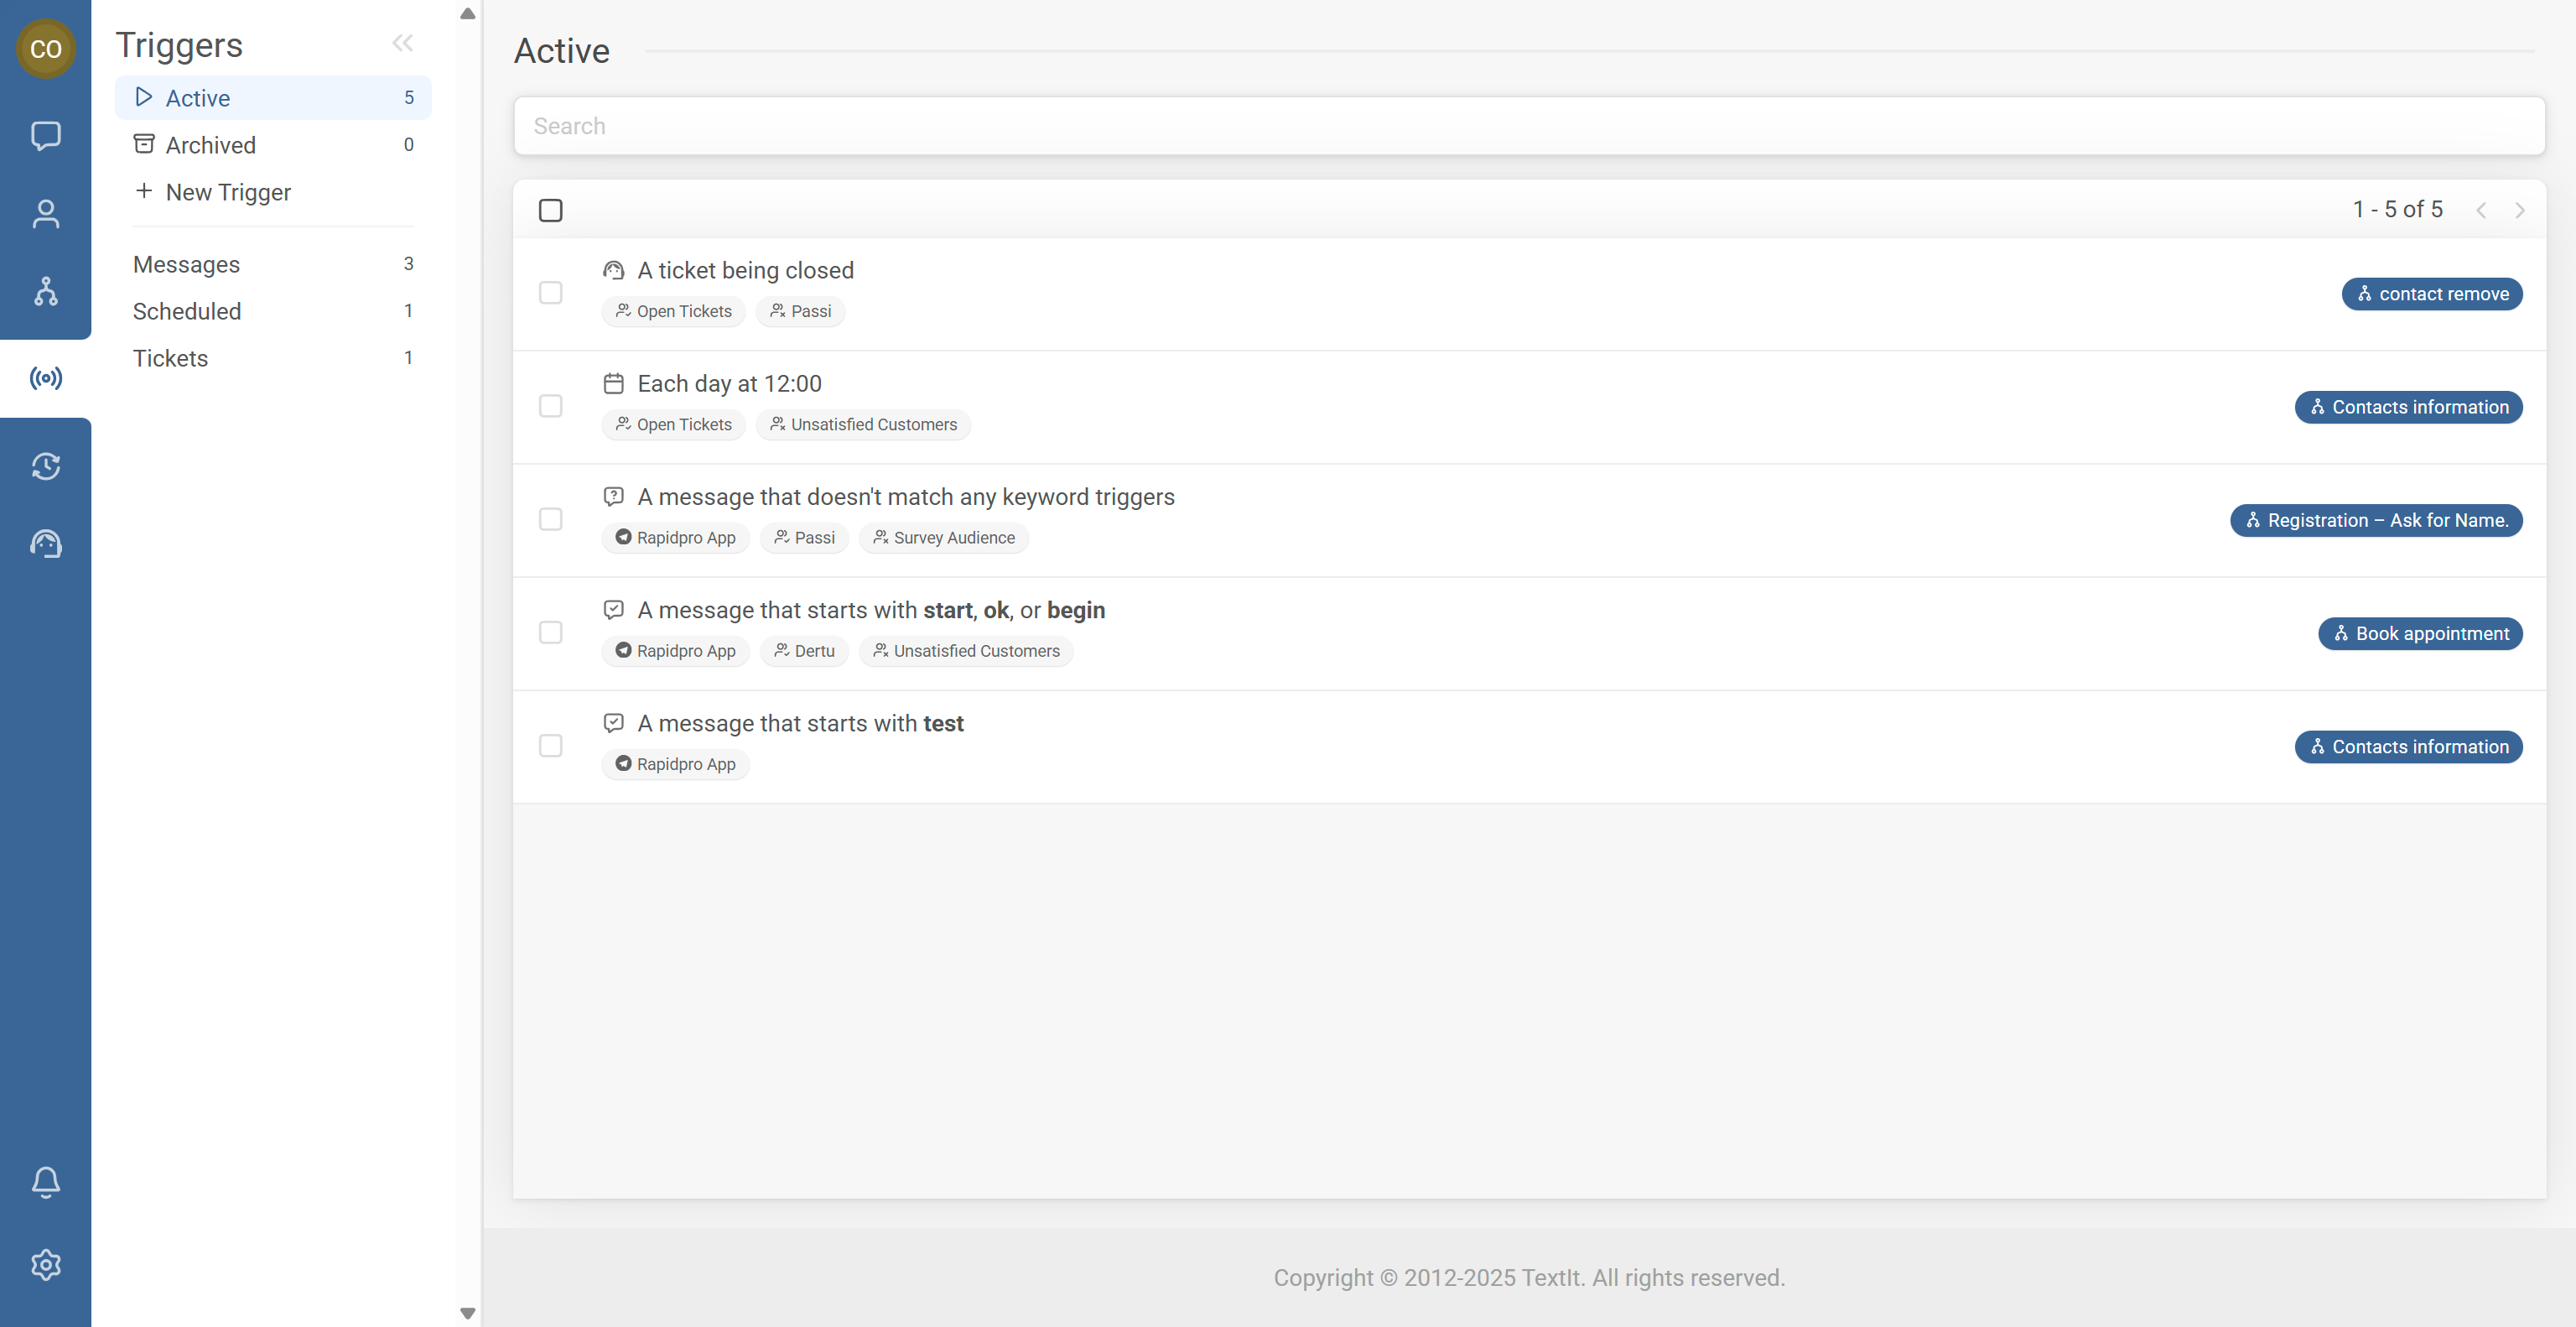The width and height of the screenshot is (2576, 1327).
Task: Open the Campaigns clock sidebar icon
Action: click(x=45, y=466)
